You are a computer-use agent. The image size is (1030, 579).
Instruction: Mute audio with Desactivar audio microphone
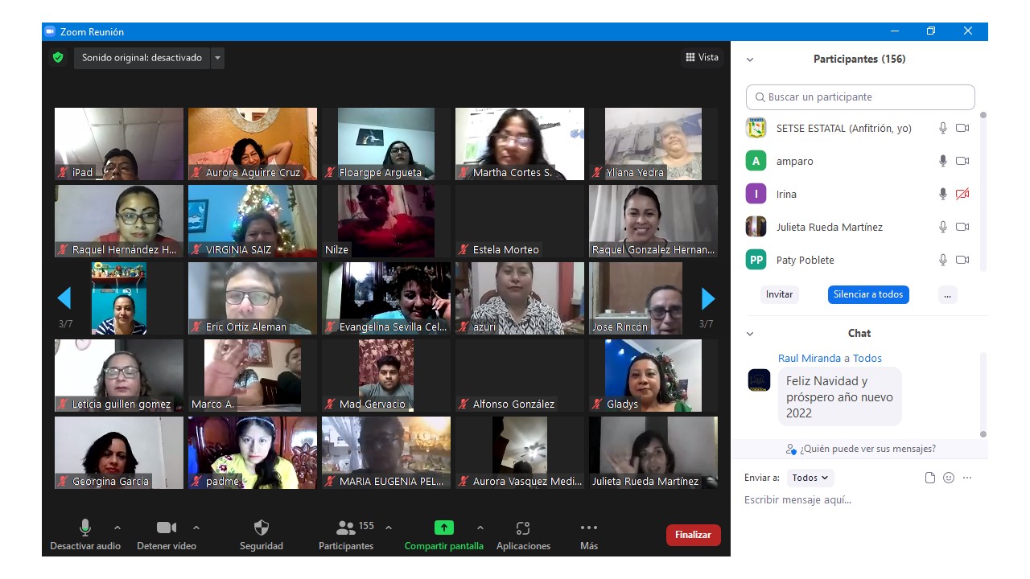pos(85,528)
